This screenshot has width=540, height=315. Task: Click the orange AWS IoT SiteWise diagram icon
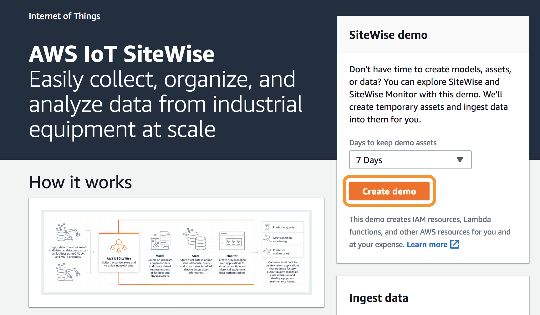click(119, 246)
